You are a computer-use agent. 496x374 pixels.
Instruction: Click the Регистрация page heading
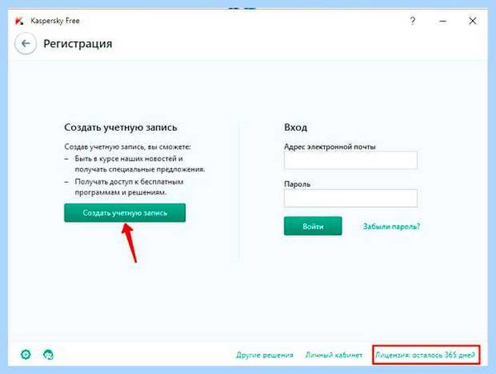tap(78, 44)
